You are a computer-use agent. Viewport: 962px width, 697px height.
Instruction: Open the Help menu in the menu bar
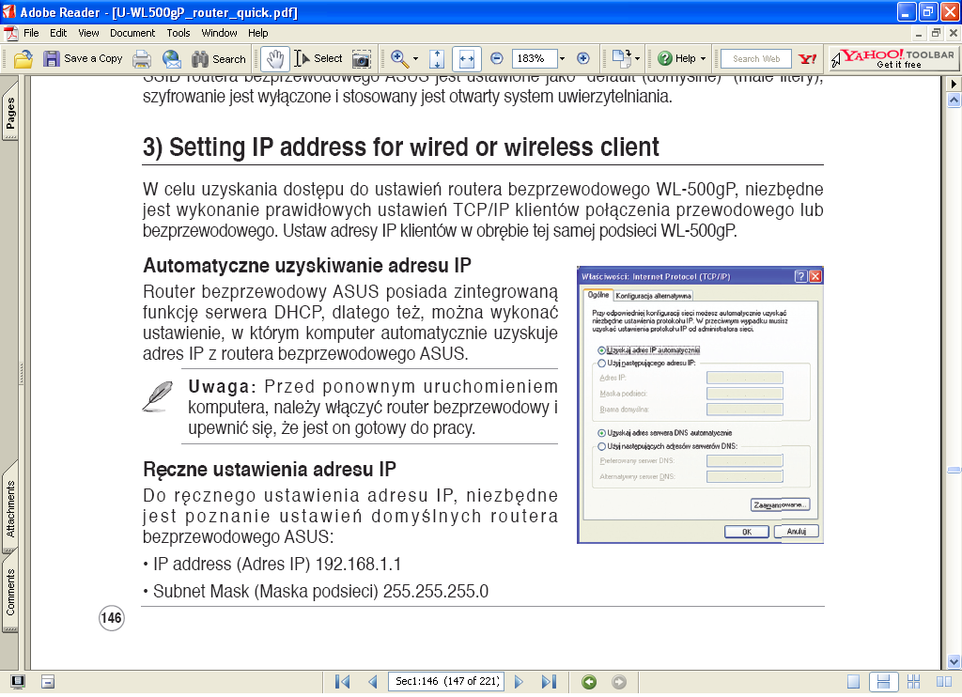point(257,33)
